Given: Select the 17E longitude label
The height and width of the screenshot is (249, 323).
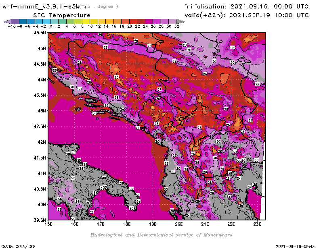Looking at the screenshot, I should [101, 224].
